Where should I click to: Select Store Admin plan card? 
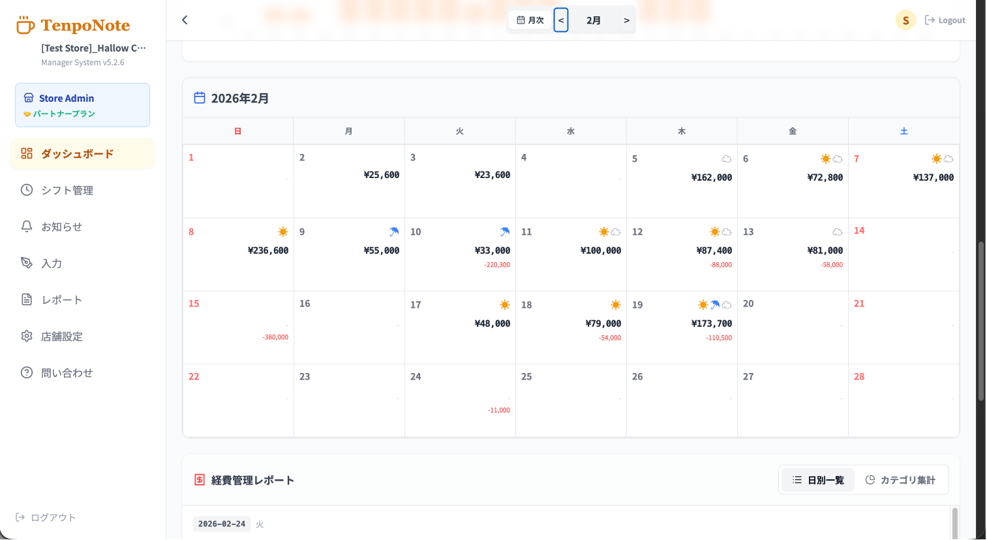83,105
